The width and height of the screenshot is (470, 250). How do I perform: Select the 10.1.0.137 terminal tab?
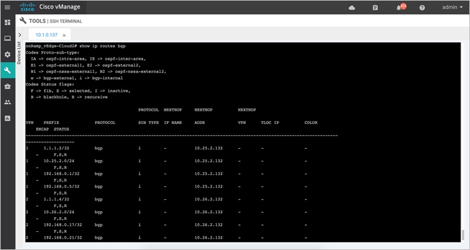pyautogui.click(x=46, y=35)
